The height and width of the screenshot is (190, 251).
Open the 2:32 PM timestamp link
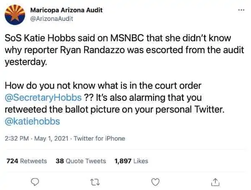click(17, 139)
